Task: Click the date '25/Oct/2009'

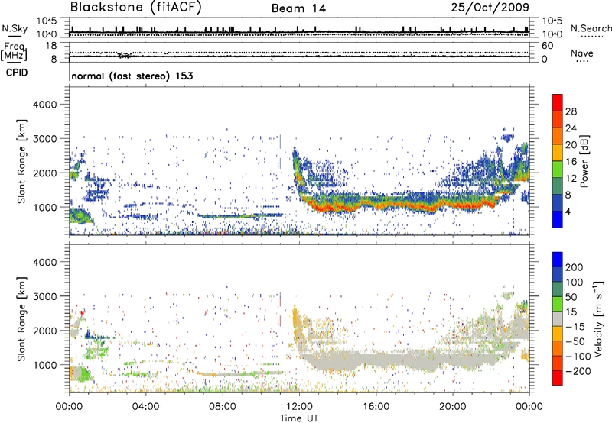Action: 490,8
